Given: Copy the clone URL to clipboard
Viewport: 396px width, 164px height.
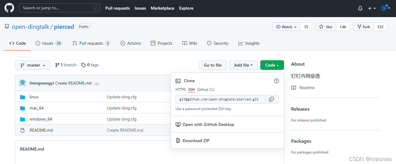Looking at the screenshot, I should pyautogui.click(x=272, y=99).
